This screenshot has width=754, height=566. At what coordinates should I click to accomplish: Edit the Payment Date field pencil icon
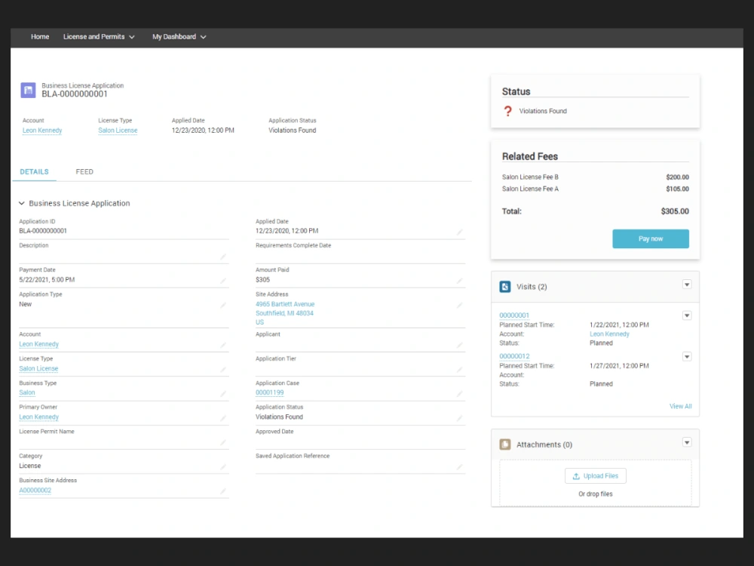click(x=222, y=280)
